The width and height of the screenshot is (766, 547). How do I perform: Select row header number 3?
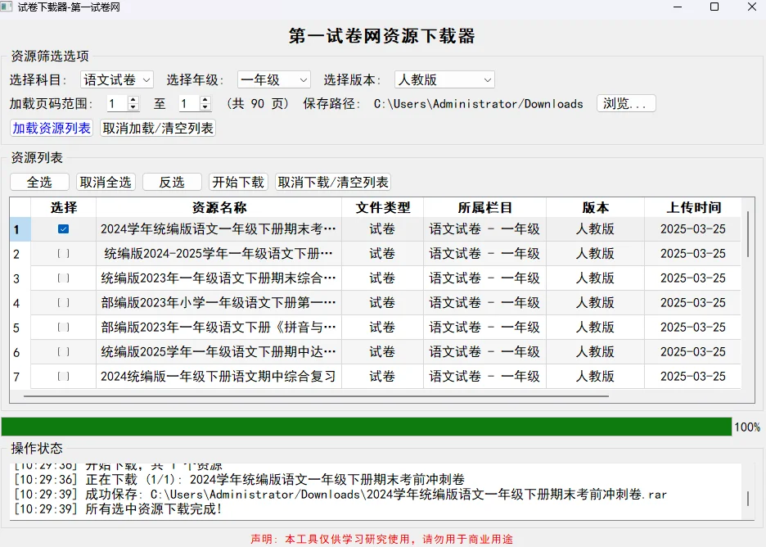[20, 278]
